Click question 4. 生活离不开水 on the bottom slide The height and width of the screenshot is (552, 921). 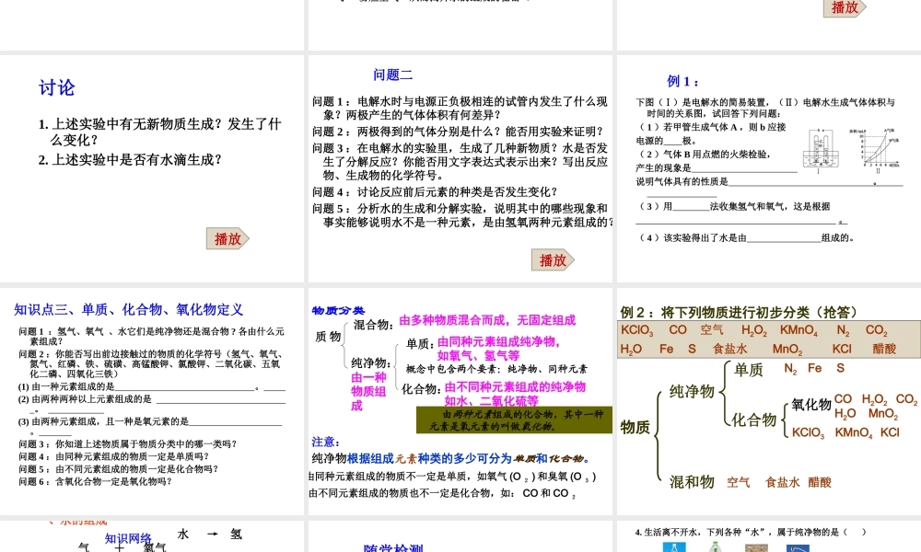[x=751, y=532]
